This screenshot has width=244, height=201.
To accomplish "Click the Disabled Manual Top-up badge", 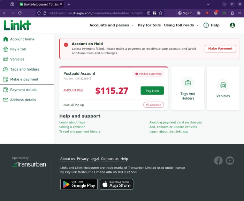I will coord(153,105).
